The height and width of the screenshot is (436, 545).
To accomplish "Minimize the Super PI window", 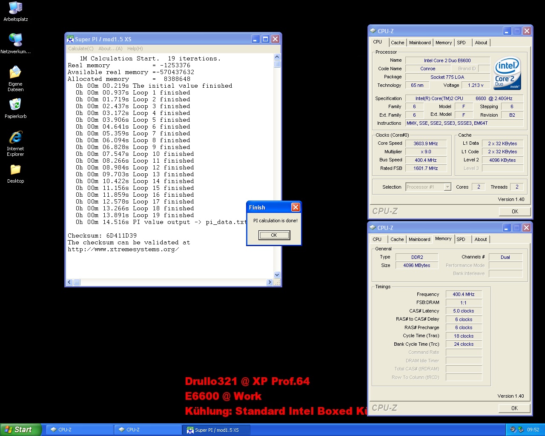I will click(255, 39).
